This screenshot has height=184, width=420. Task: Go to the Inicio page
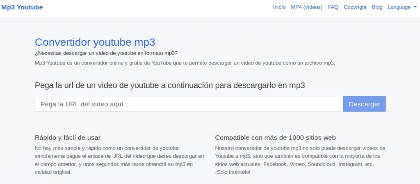point(279,7)
